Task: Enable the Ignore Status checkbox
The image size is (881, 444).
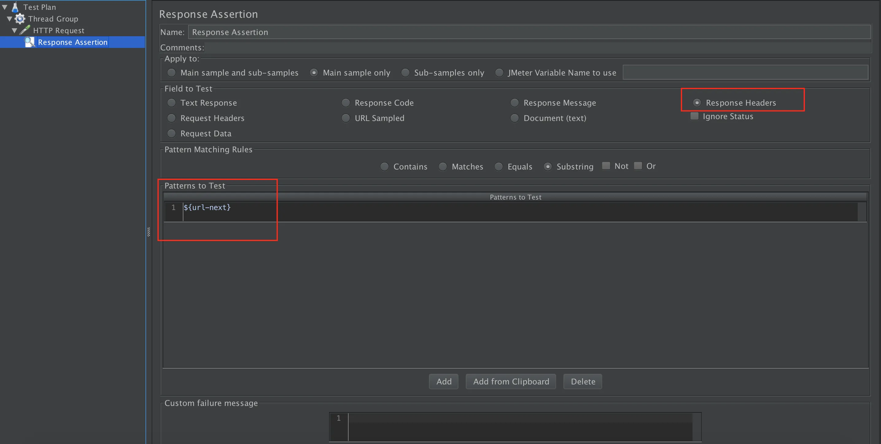Action: pyautogui.click(x=694, y=116)
